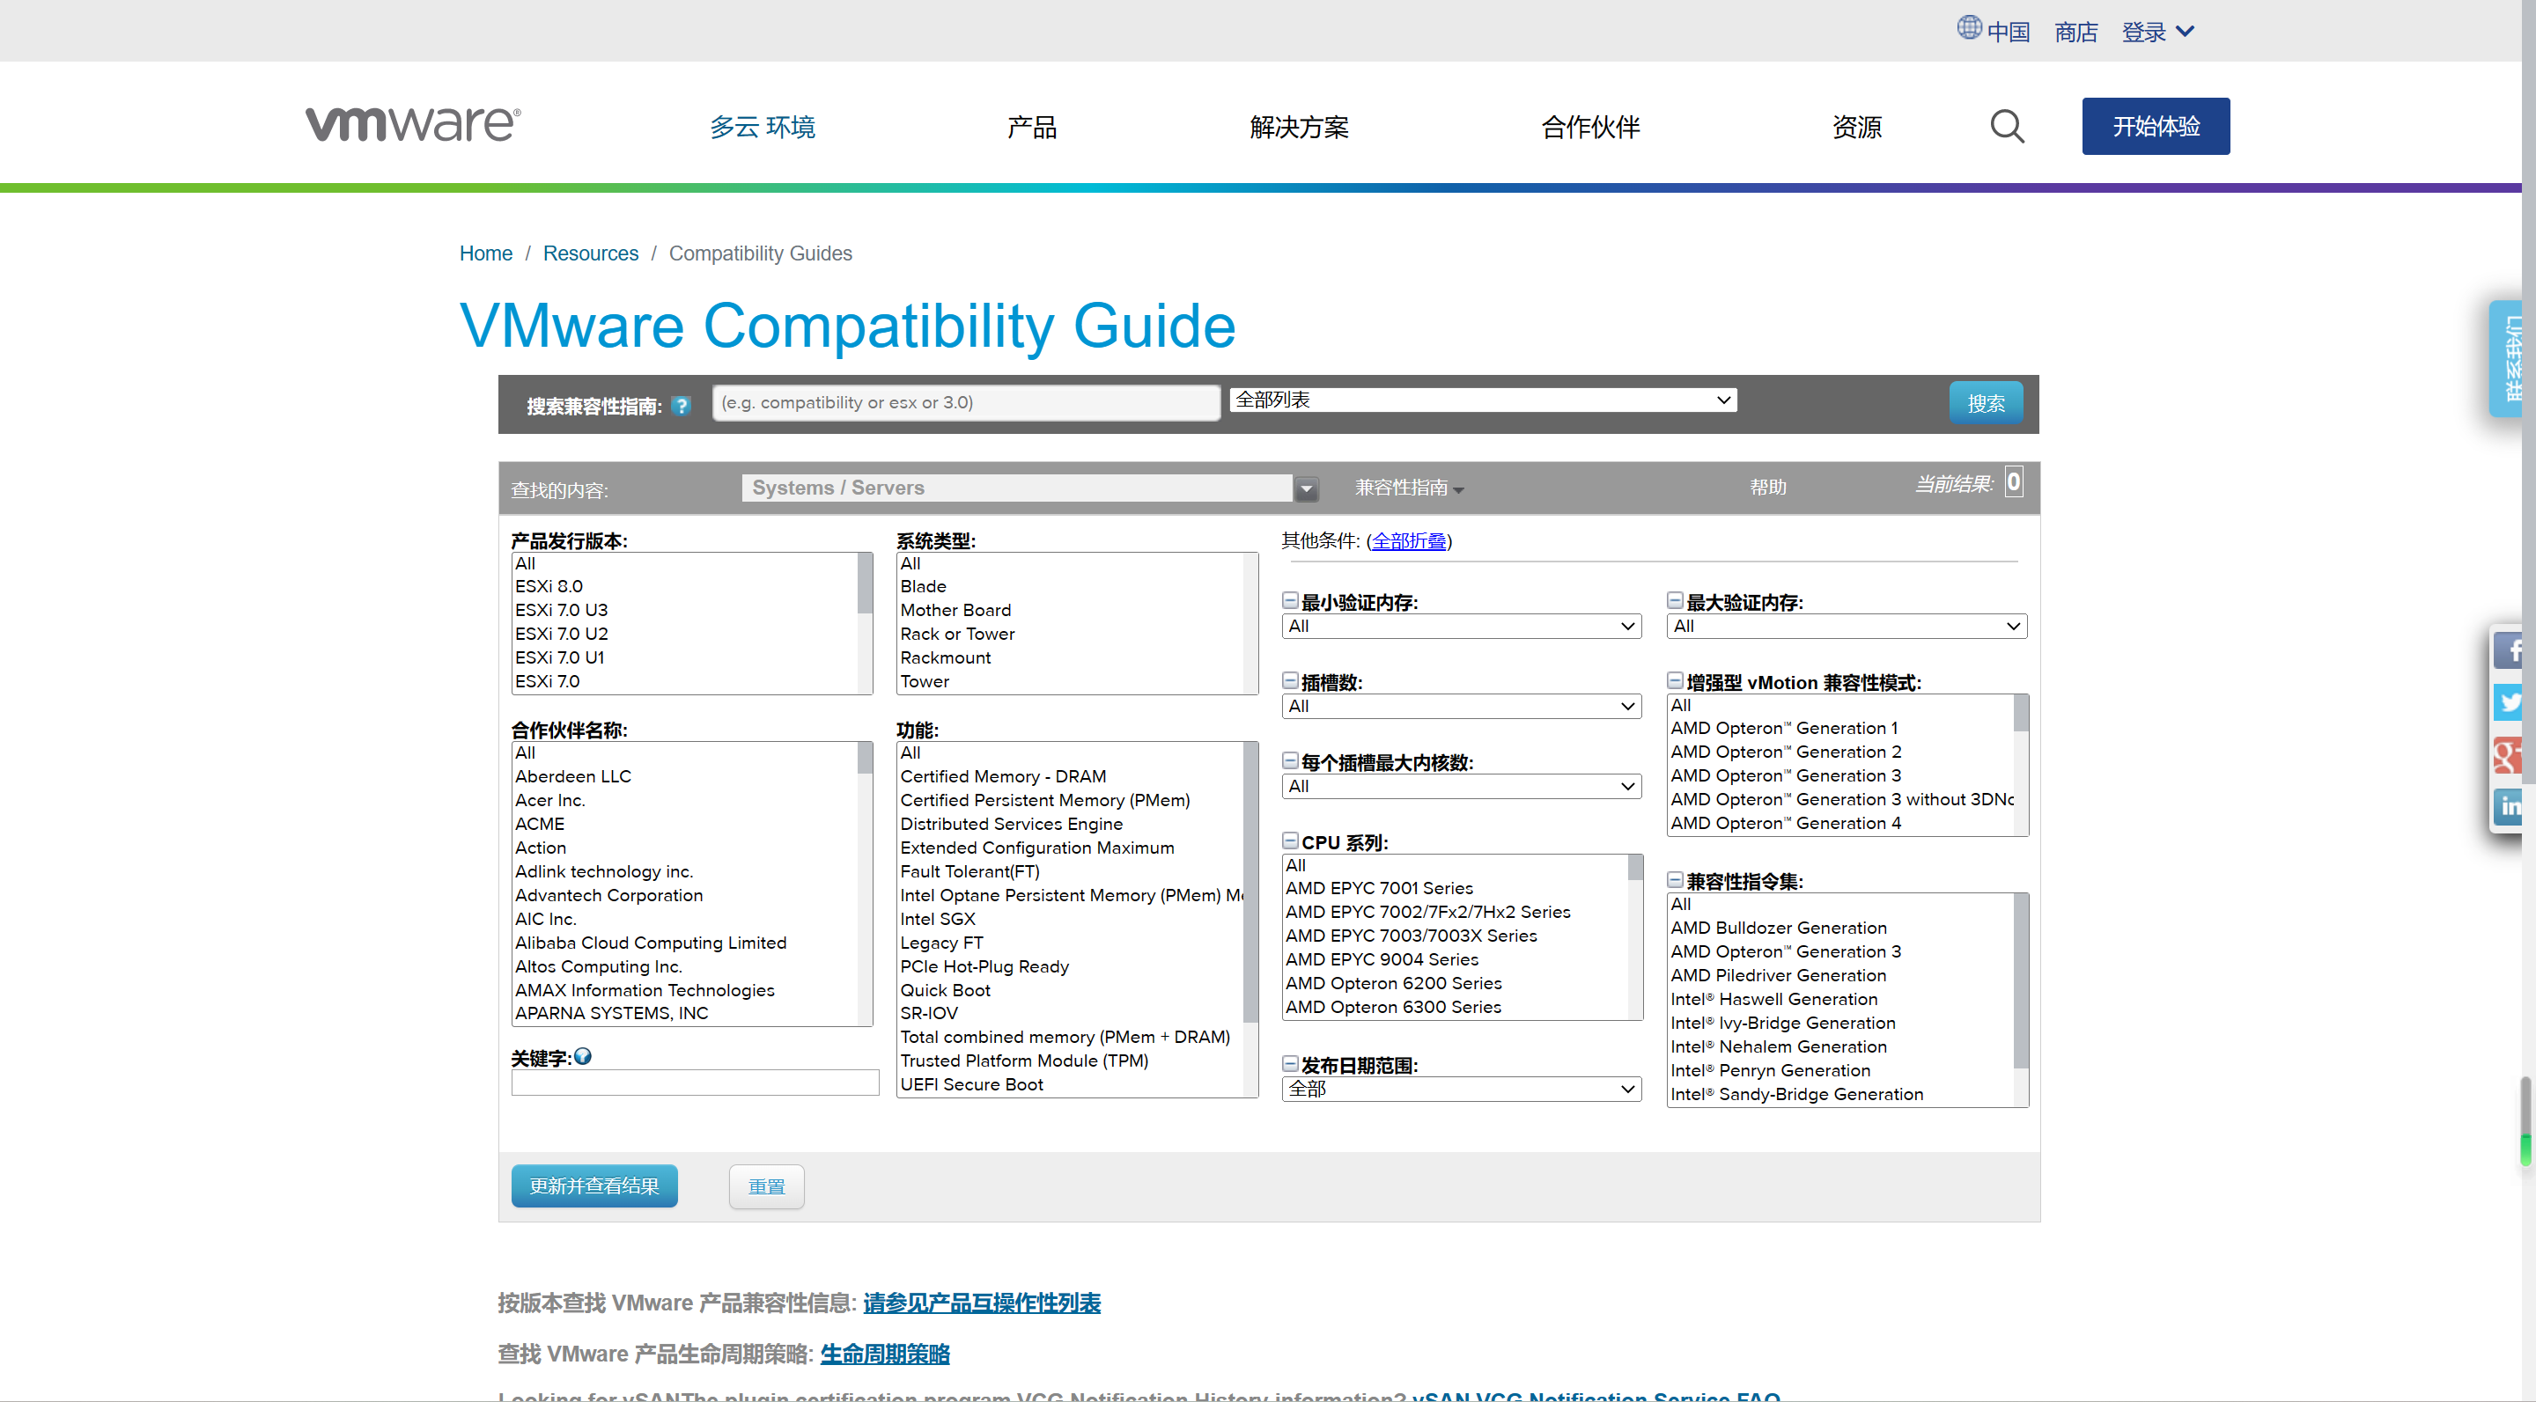Click the 搜索 button
The height and width of the screenshot is (1402, 2536).
[x=1986, y=403]
